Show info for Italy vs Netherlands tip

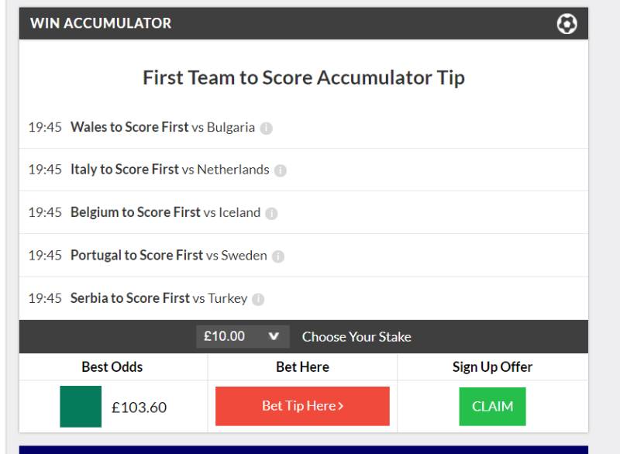tap(280, 170)
